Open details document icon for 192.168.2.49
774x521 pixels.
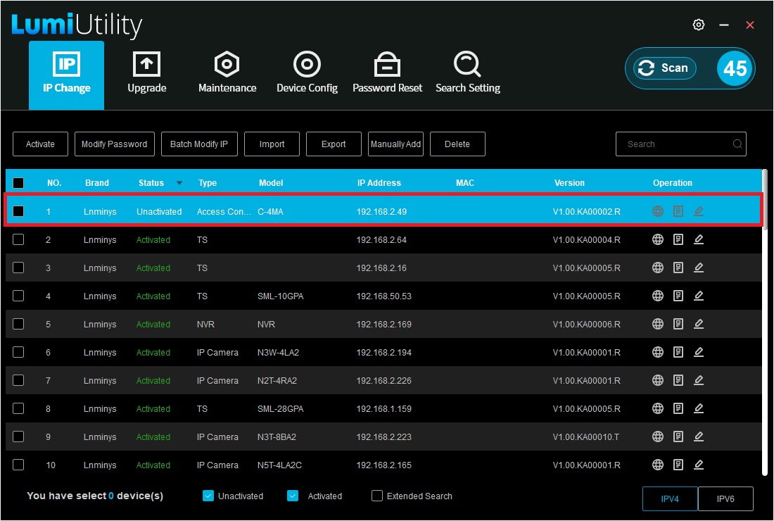[x=678, y=211]
